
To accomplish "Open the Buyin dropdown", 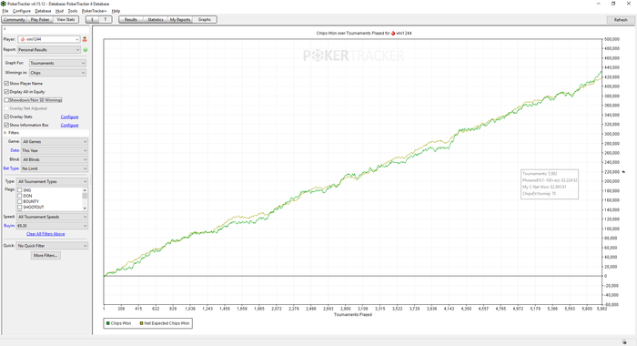I will click(52, 226).
